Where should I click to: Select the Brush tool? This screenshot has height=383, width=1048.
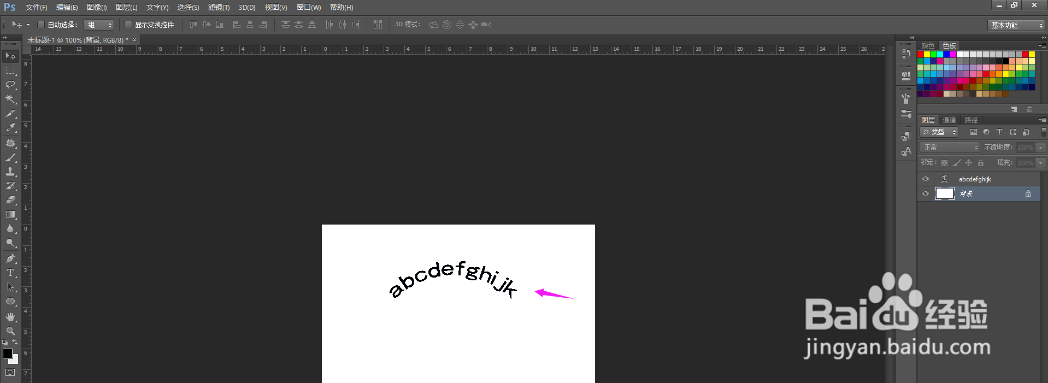coord(10,157)
